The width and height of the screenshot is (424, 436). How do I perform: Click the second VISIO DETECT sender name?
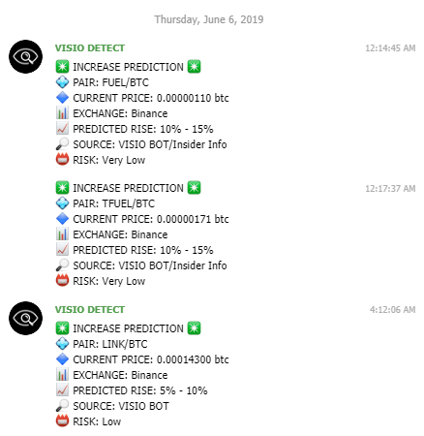point(90,310)
